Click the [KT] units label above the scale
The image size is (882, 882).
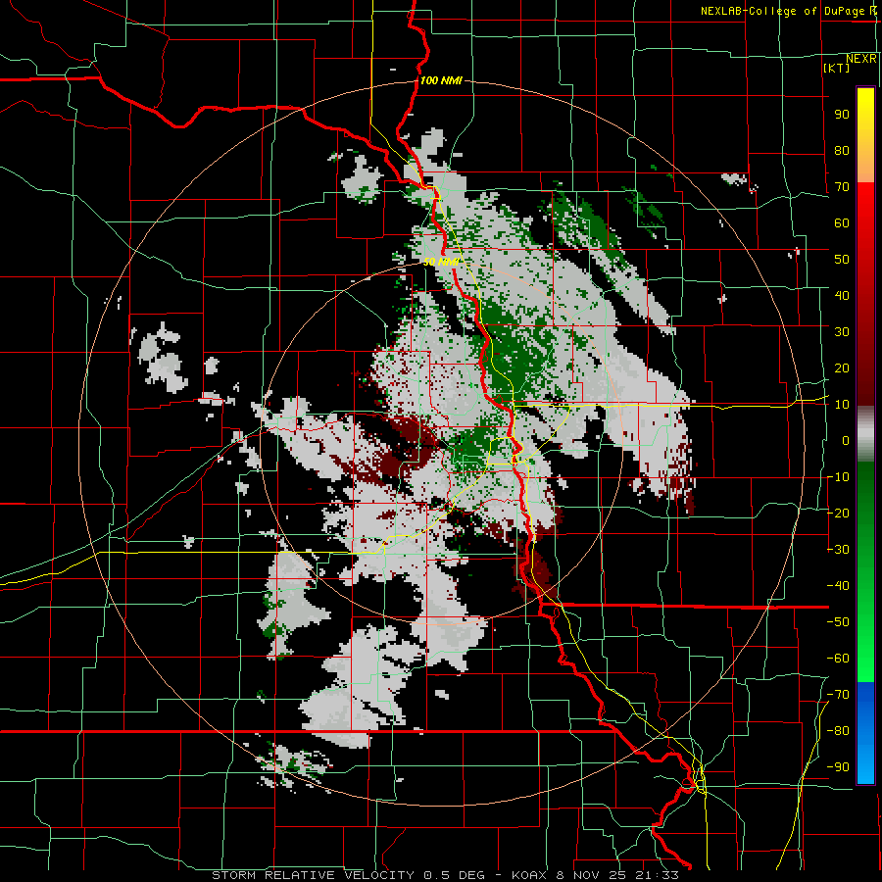(837, 68)
